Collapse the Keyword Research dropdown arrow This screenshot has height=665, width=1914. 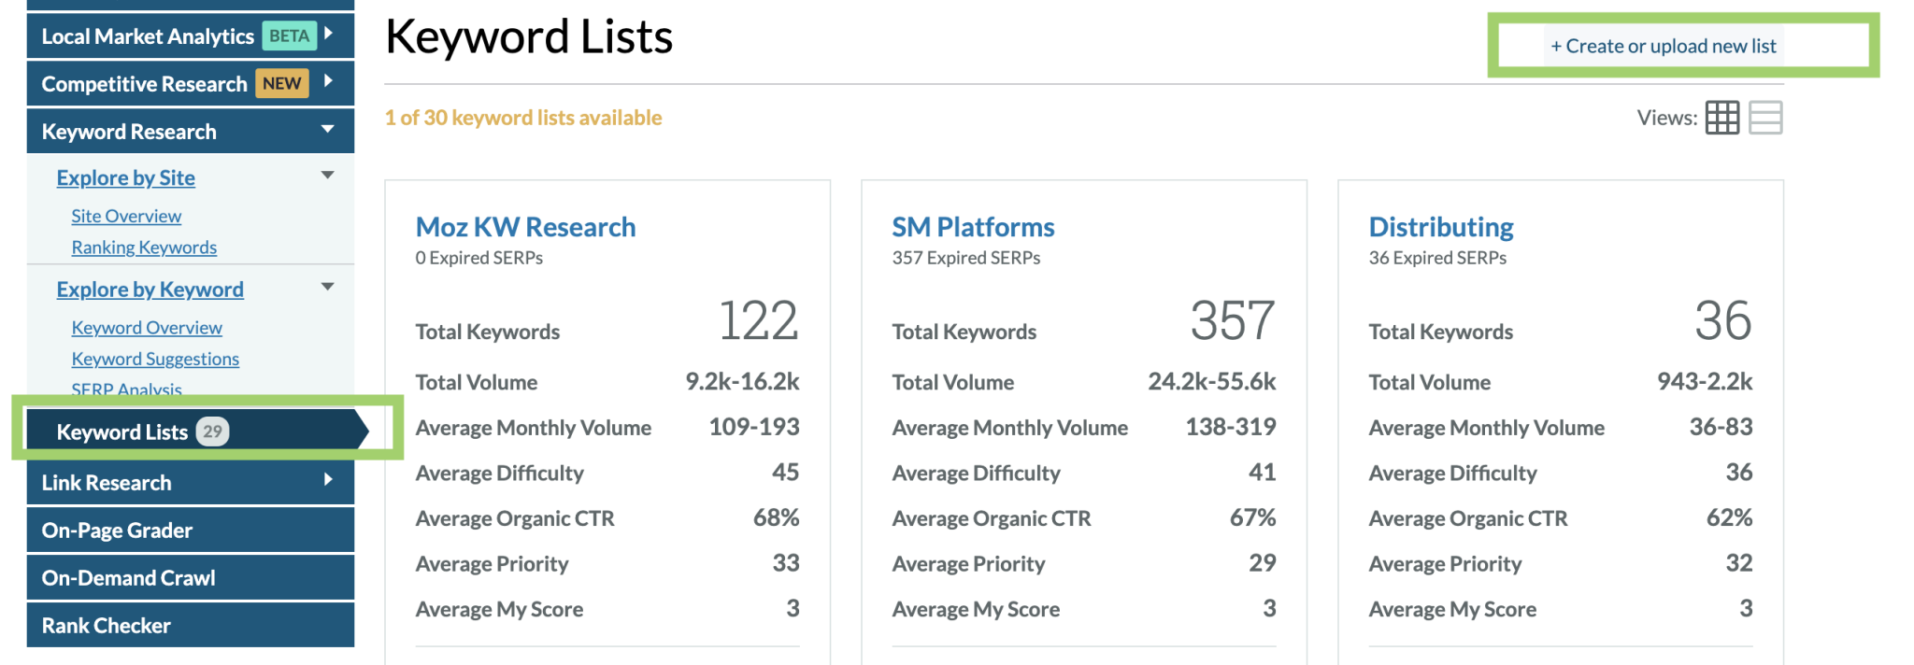tap(328, 129)
